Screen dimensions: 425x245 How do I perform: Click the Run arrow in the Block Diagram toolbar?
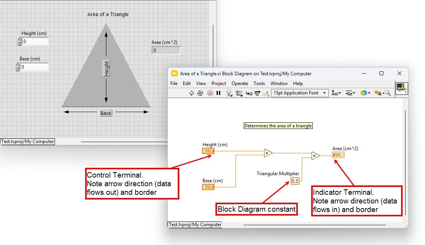[x=192, y=93]
